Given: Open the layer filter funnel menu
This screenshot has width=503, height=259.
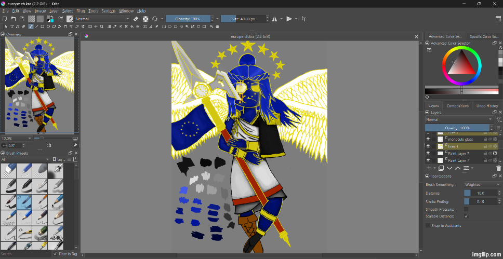Looking at the screenshot, I should (498, 119).
